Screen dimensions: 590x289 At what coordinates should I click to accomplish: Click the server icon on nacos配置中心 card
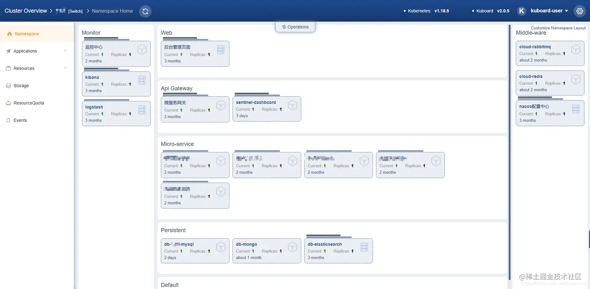click(576, 109)
